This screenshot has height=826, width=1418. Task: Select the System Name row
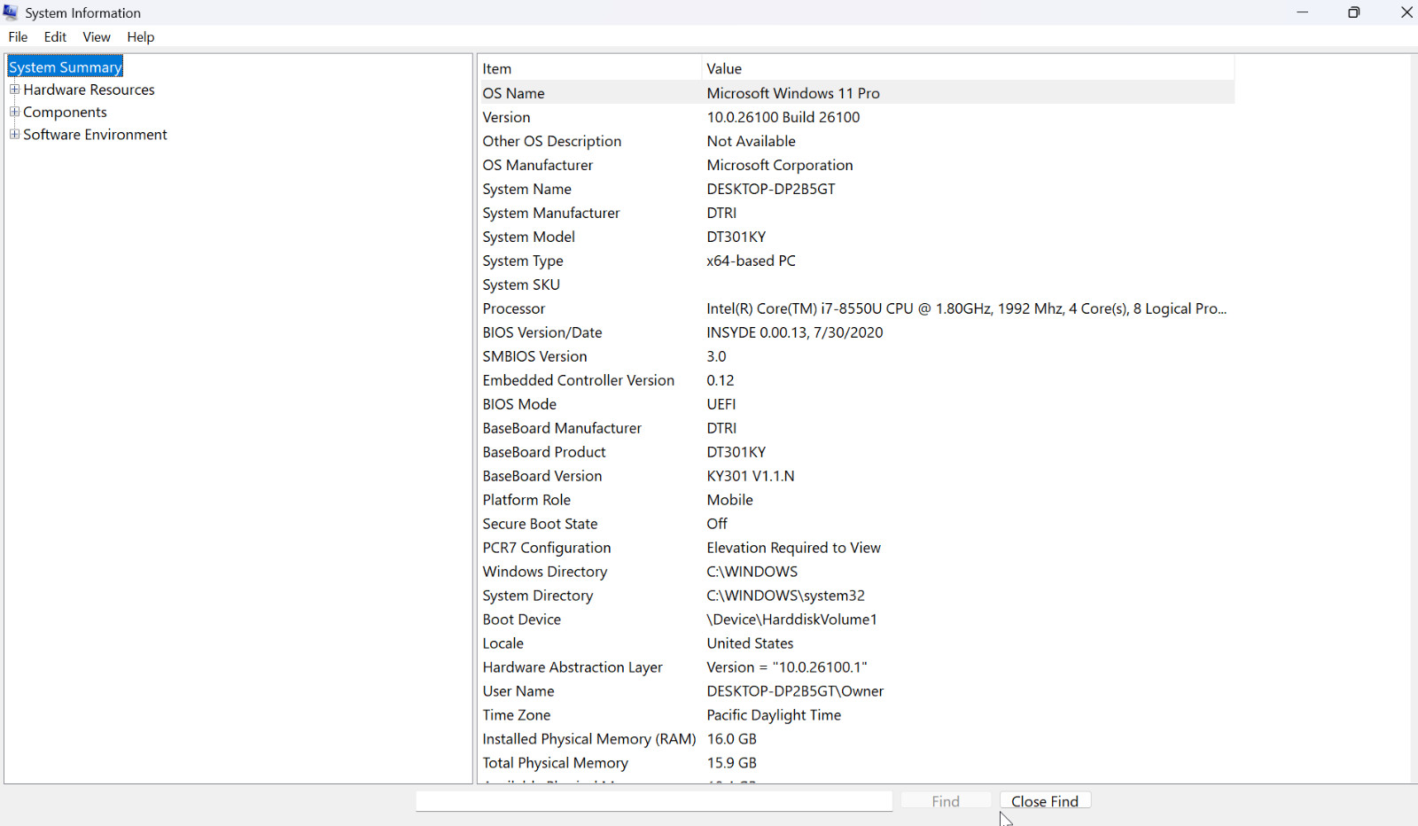pos(857,189)
